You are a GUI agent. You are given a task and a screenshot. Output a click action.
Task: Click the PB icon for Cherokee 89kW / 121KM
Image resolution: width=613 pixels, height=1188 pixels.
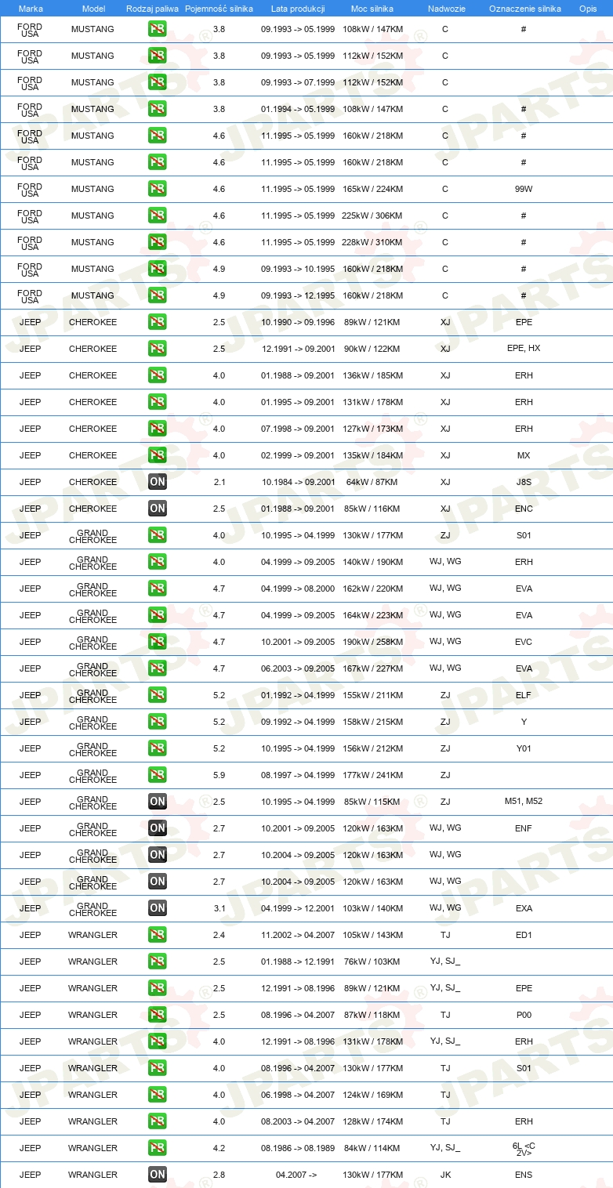tap(157, 322)
